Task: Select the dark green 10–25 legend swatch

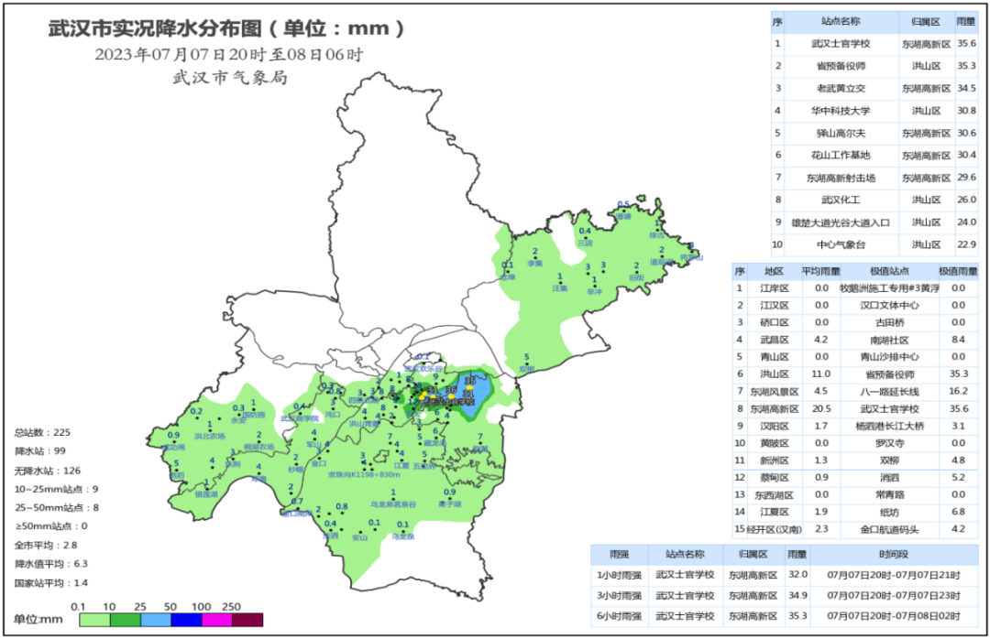Action: [x=125, y=619]
